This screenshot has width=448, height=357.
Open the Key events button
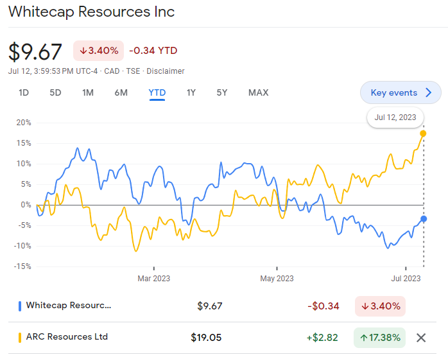click(401, 92)
